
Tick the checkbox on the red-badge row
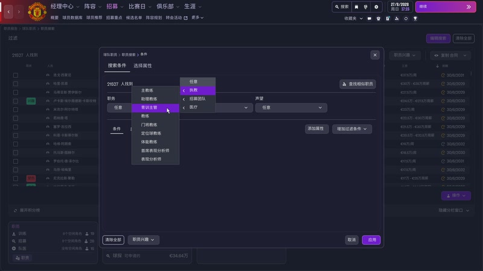point(16,178)
